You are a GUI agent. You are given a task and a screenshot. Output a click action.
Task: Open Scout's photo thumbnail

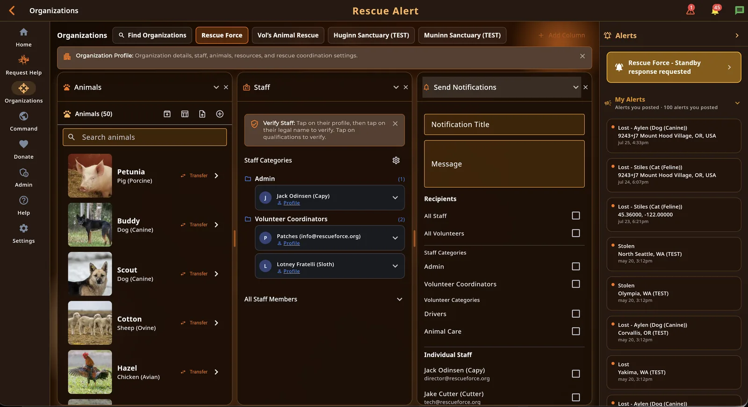tap(90, 274)
